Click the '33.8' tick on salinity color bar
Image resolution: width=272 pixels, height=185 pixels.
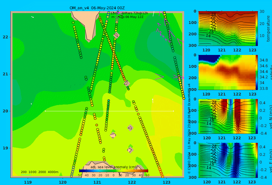(264, 88)
